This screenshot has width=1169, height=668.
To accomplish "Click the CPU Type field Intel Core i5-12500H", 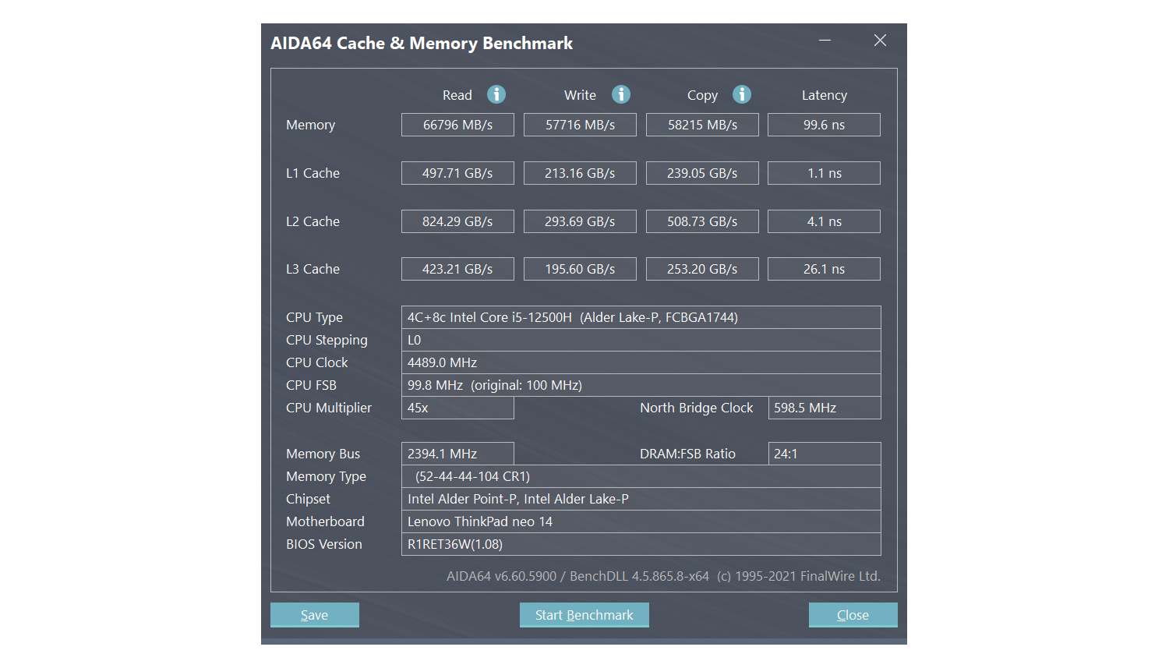I will tap(641, 317).
